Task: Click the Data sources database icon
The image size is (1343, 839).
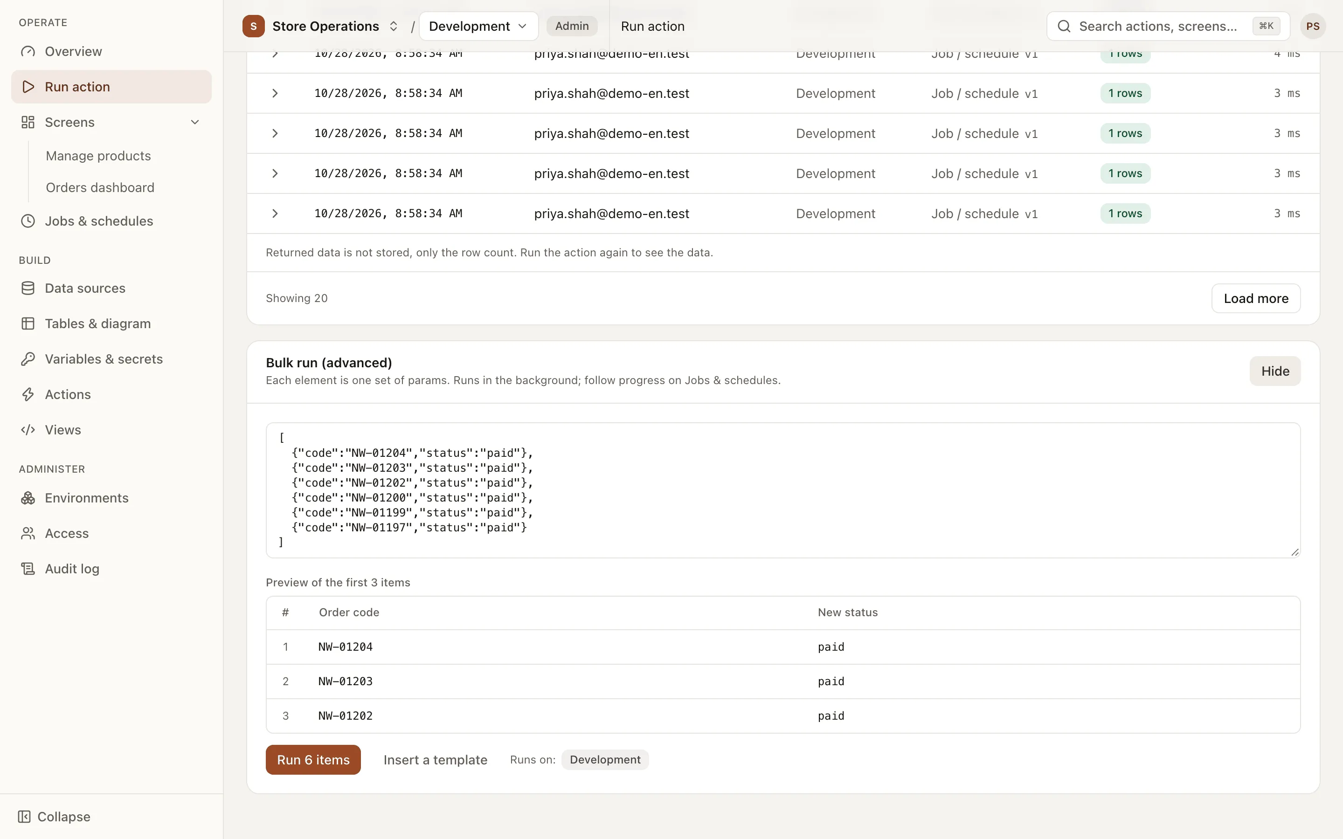Action: [x=28, y=288]
